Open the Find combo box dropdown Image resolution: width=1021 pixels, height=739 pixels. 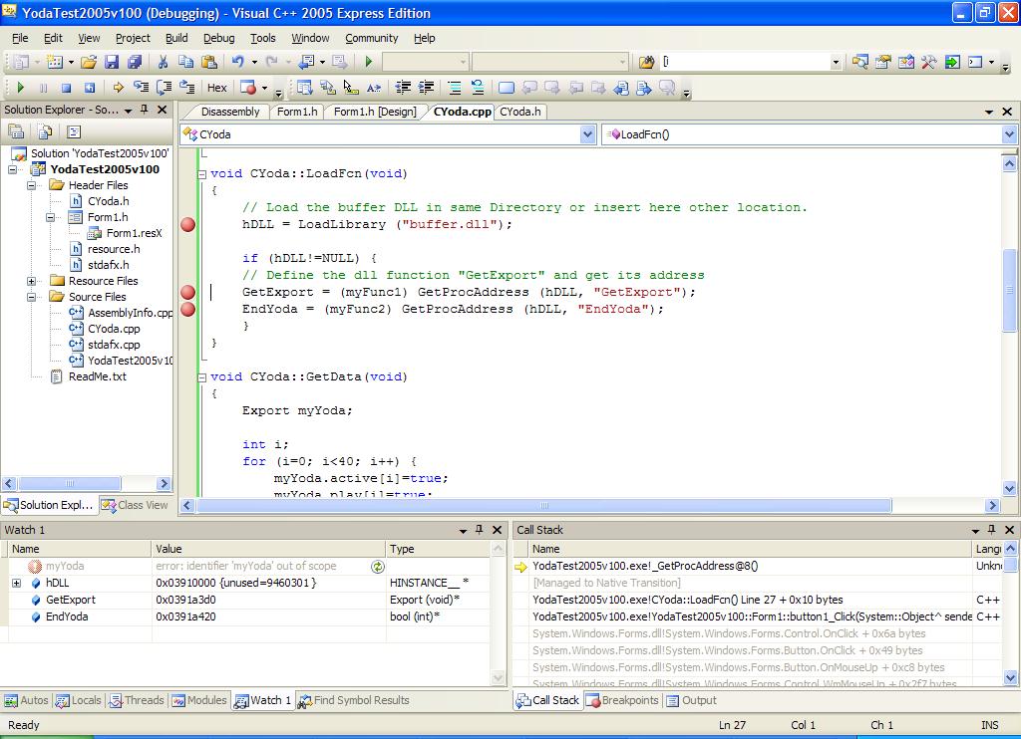coord(836,63)
